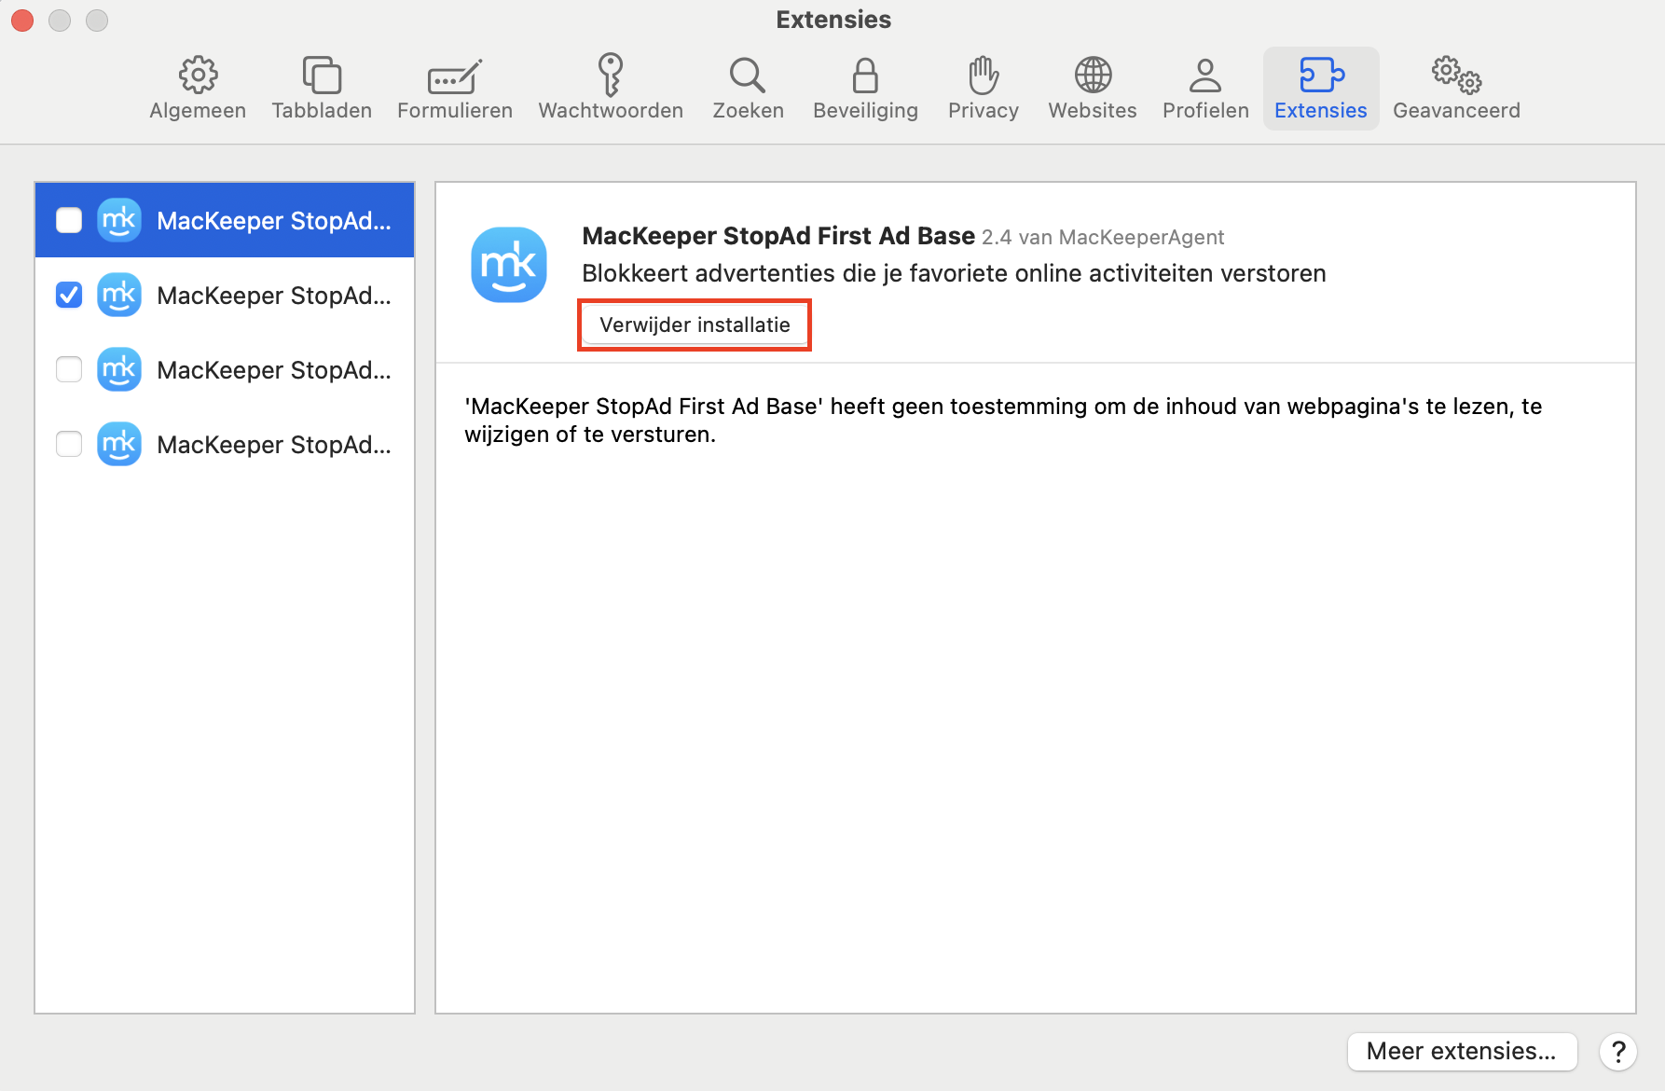Screen dimensions: 1665x1091
Task: Select the second MacKeeper extension in the sidebar
Action: [x=274, y=295]
